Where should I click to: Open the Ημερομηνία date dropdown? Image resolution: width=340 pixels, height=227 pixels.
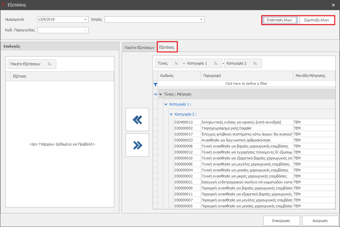tap(85, 20)
